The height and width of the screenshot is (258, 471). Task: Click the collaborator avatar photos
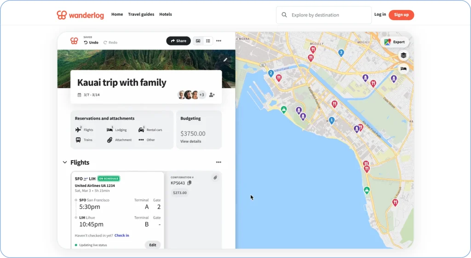pyautogui.click(x=188, y=95)
